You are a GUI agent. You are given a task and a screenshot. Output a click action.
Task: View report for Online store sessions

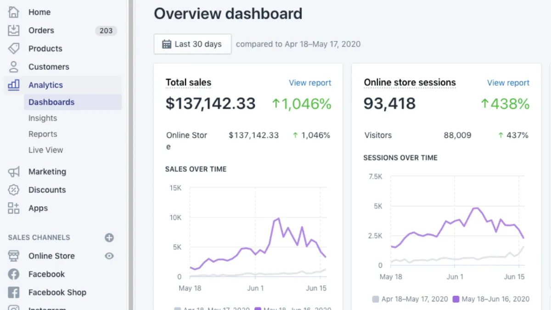pos(508,83)
